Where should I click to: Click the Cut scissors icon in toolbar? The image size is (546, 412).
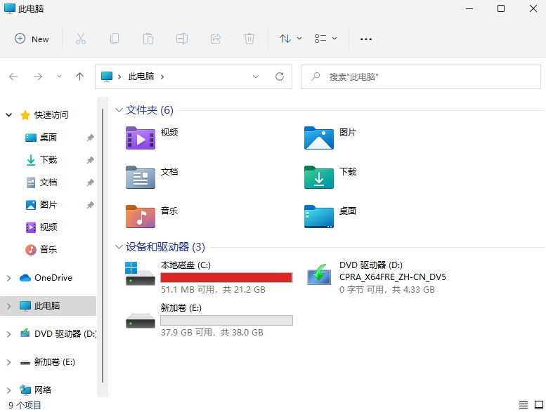[x=81, y=39]
